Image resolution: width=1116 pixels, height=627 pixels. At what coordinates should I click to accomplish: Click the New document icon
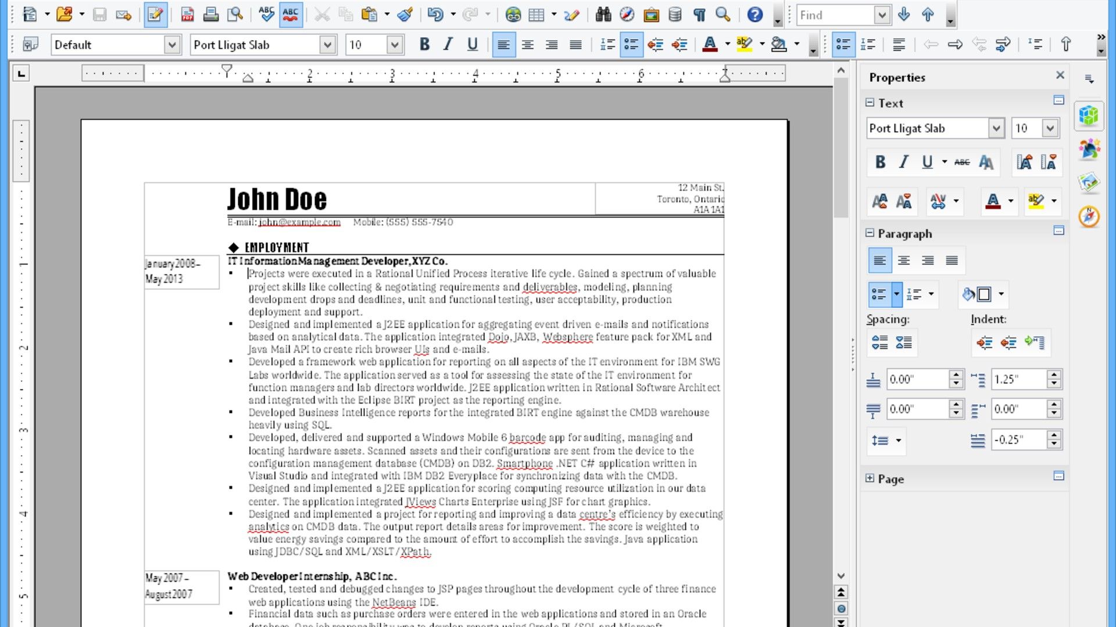[x=29, y=15]
